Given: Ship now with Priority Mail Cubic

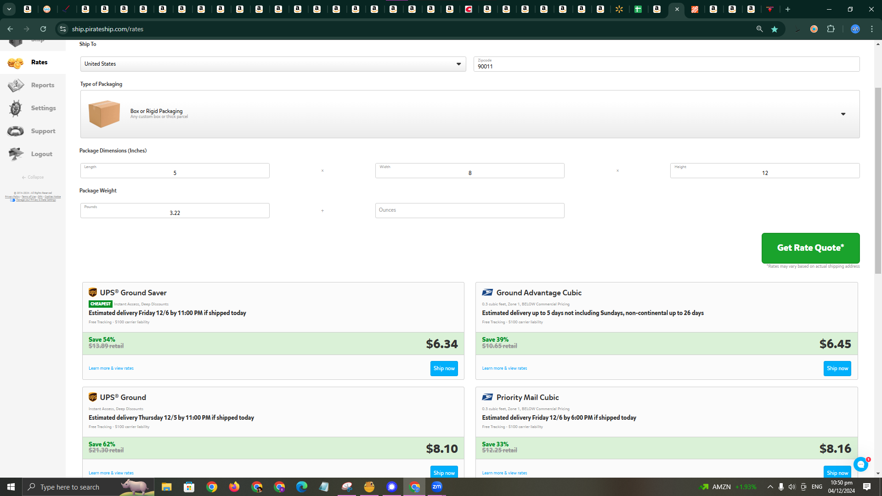Looking at the screenshot, I should coord(837,472).
